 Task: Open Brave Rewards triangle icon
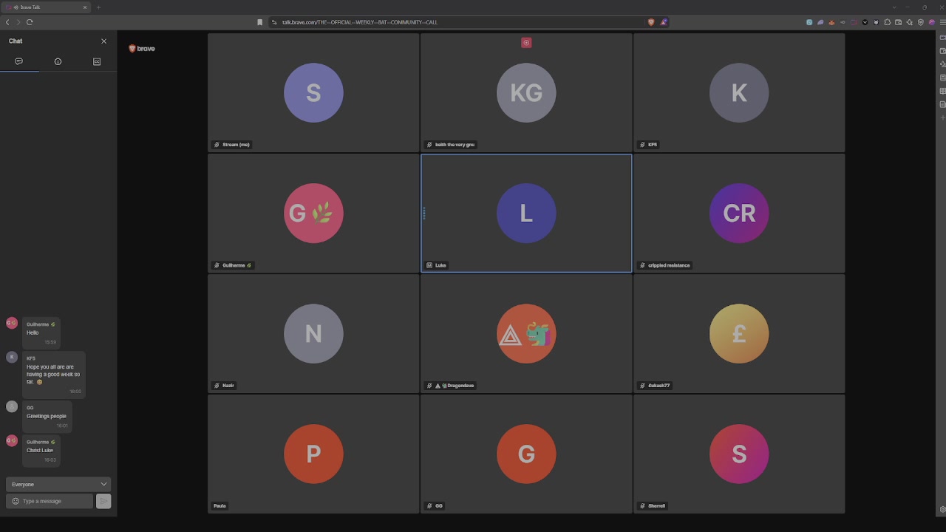664,22
